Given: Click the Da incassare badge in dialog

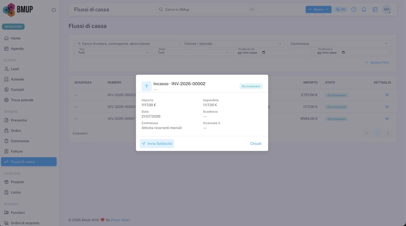Looking at the screenshot, I should pyautogui.click(x=251, y=86).
